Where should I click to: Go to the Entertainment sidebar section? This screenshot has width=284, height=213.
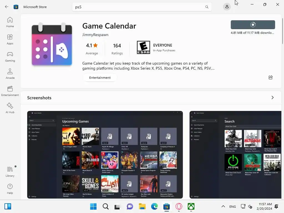pyautogui.click(x=10, y=91)
